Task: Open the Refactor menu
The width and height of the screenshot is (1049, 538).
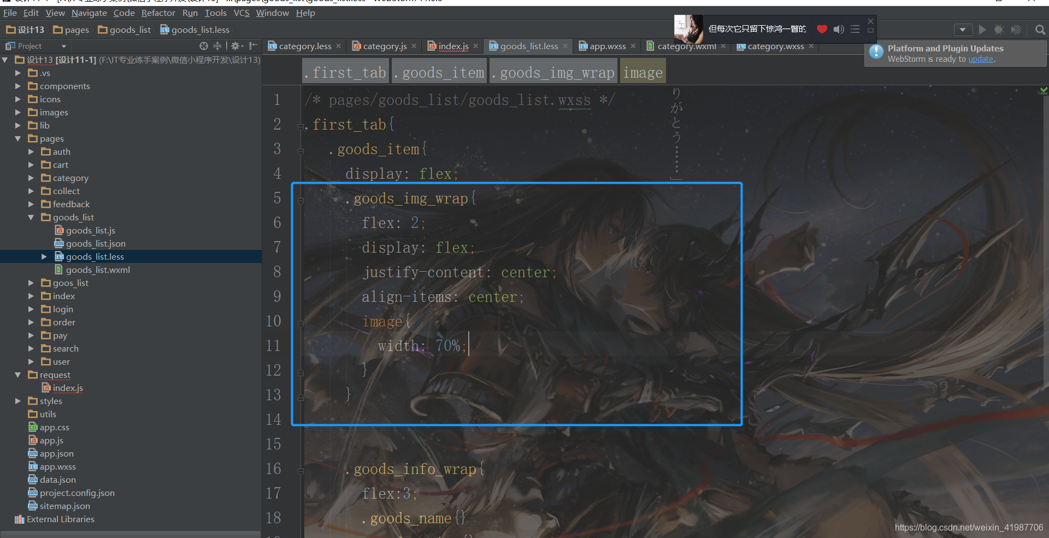Action: pos(158,13)
